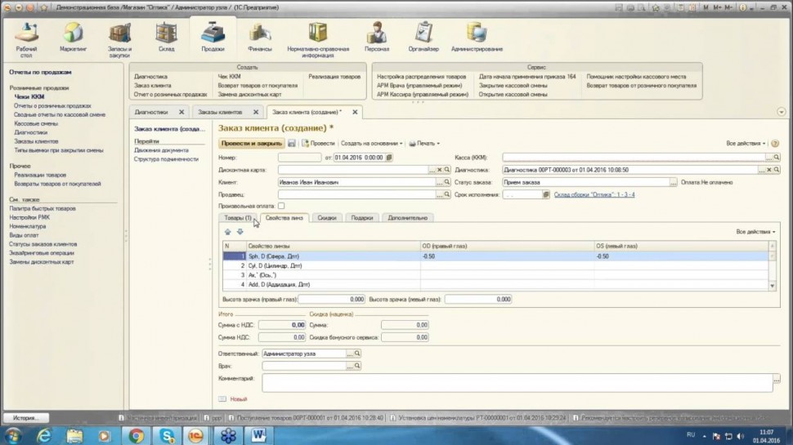Image resolution: width=793 pixels, height=445 pixels.
Task: Close the Диагностики tab
Action: point(181,112)
